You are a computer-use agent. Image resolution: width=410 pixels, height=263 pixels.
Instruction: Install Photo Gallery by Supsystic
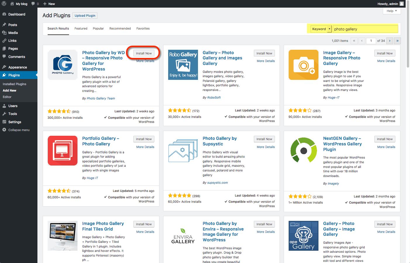[264, 139]
